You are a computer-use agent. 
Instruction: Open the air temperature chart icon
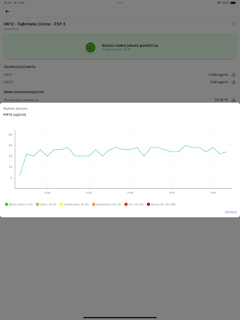click(x=234, y=100)
